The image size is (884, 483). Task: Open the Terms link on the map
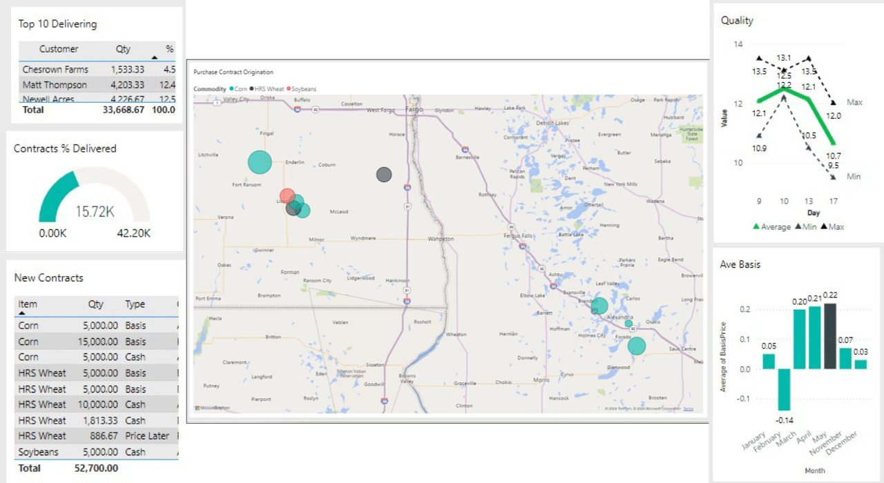(688, 409)
